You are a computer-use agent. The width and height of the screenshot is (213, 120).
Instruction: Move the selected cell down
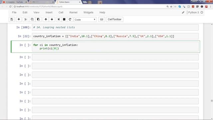[52, 19]
